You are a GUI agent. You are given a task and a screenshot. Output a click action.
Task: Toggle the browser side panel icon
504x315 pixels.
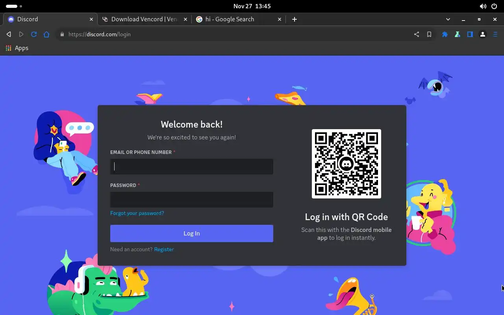pos(470,34)
